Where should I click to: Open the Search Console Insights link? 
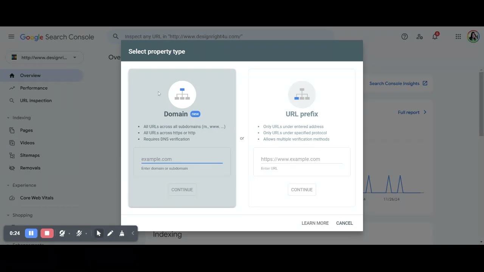pyautogui.click(x=398, y=83)
